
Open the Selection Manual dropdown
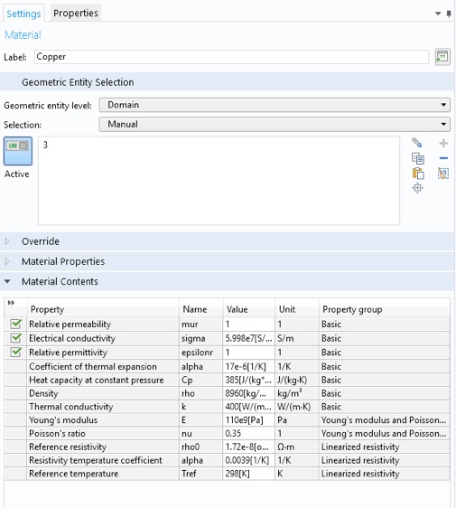coord(275,125)
